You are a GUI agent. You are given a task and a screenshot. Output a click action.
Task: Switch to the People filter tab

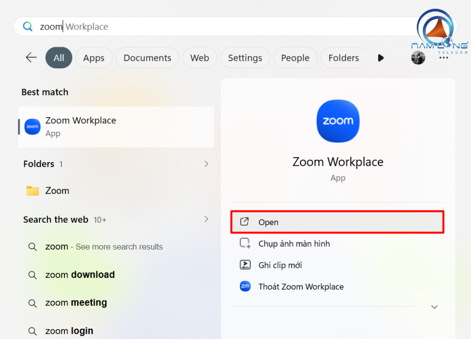(x=295, y=57)
